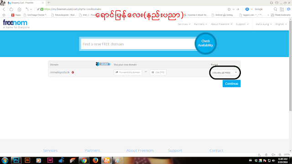Click the Find a new FREE domain field
Screen dimensions: 292x164
(x=138, y=44)
